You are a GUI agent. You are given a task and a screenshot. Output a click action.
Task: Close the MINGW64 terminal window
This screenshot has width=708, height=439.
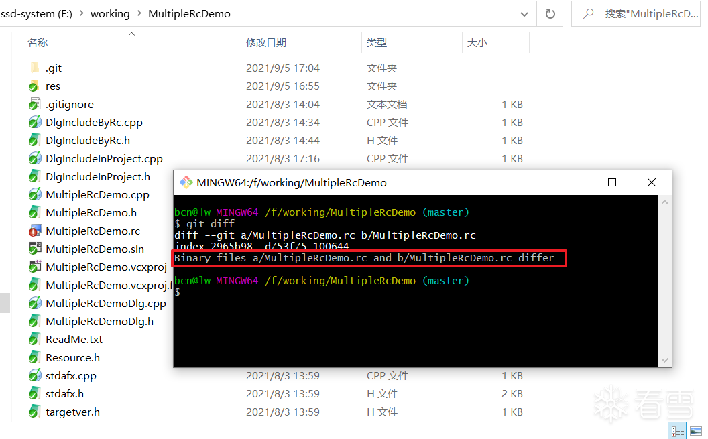coord(651,182)
